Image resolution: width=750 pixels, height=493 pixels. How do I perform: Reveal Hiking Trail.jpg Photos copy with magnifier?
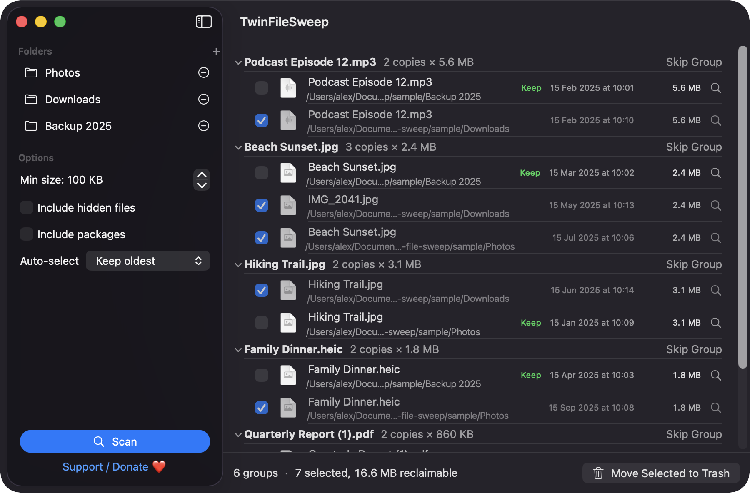pos(716,323)
